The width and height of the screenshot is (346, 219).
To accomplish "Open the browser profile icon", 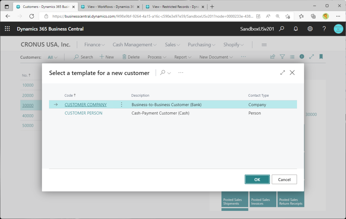I will pyautogui.click(x=325, y=16).
